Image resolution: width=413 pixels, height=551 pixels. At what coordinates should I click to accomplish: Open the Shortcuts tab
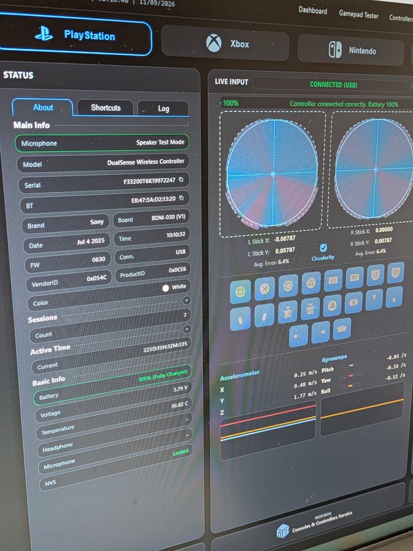click(105, 108)
